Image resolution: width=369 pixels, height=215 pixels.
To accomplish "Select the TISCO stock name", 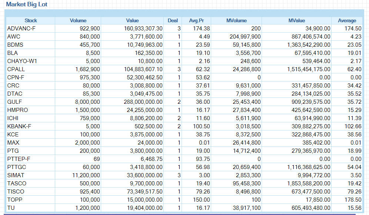I will point(16,191).
